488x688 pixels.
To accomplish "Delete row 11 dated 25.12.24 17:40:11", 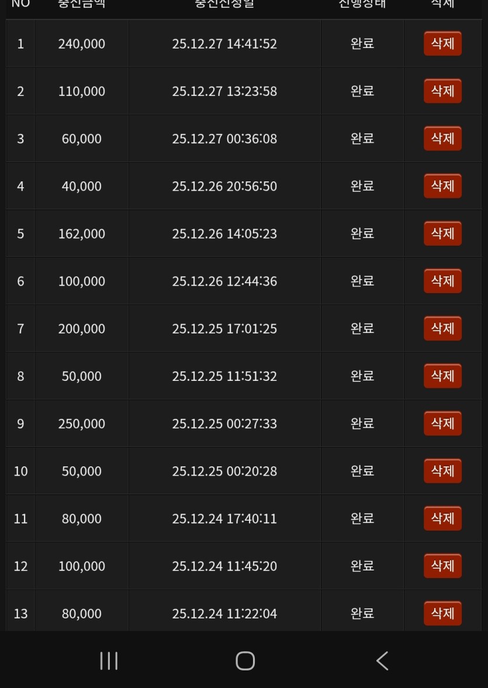I will (x=442, y=518).
